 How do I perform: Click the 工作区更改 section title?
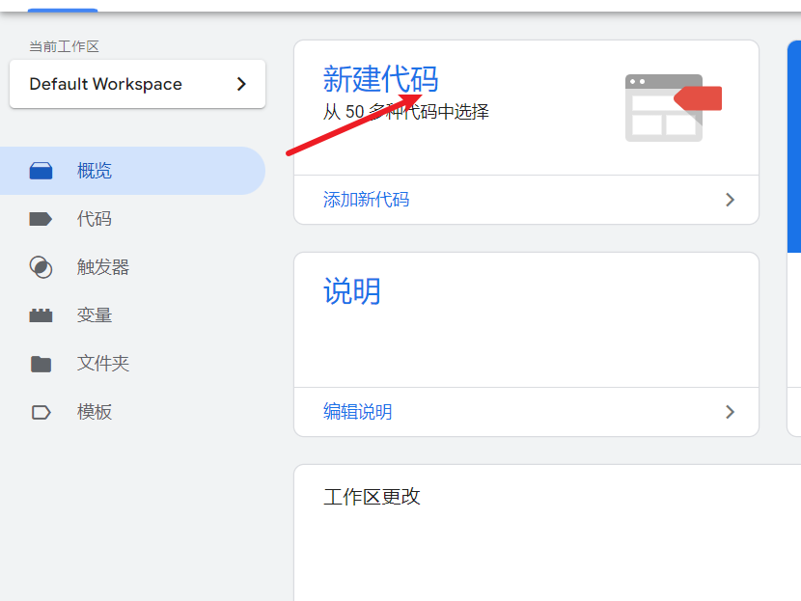click(x=372, y=497)
